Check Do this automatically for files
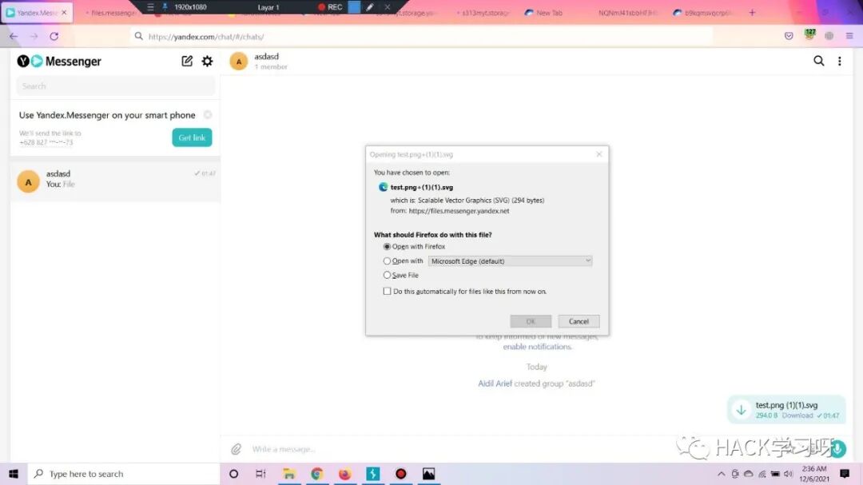The width and height of the screenshot is (863, 485). tap(387, 291)
